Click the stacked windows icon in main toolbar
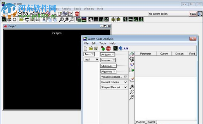 (78, 20)
